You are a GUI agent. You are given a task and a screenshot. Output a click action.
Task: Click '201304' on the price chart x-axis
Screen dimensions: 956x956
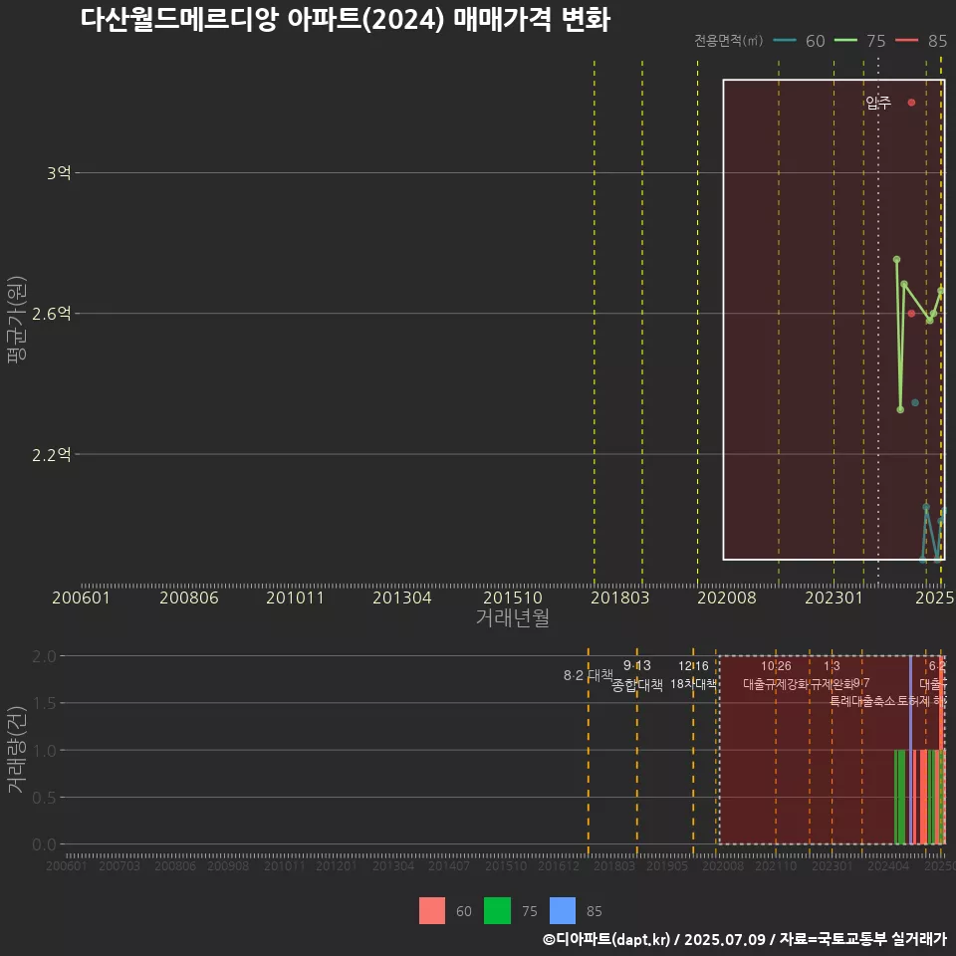[401, 597]
